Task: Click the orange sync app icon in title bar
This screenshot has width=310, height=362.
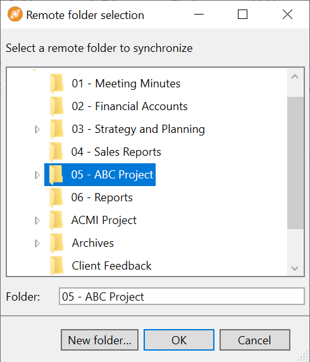Action: coord(15,14)
